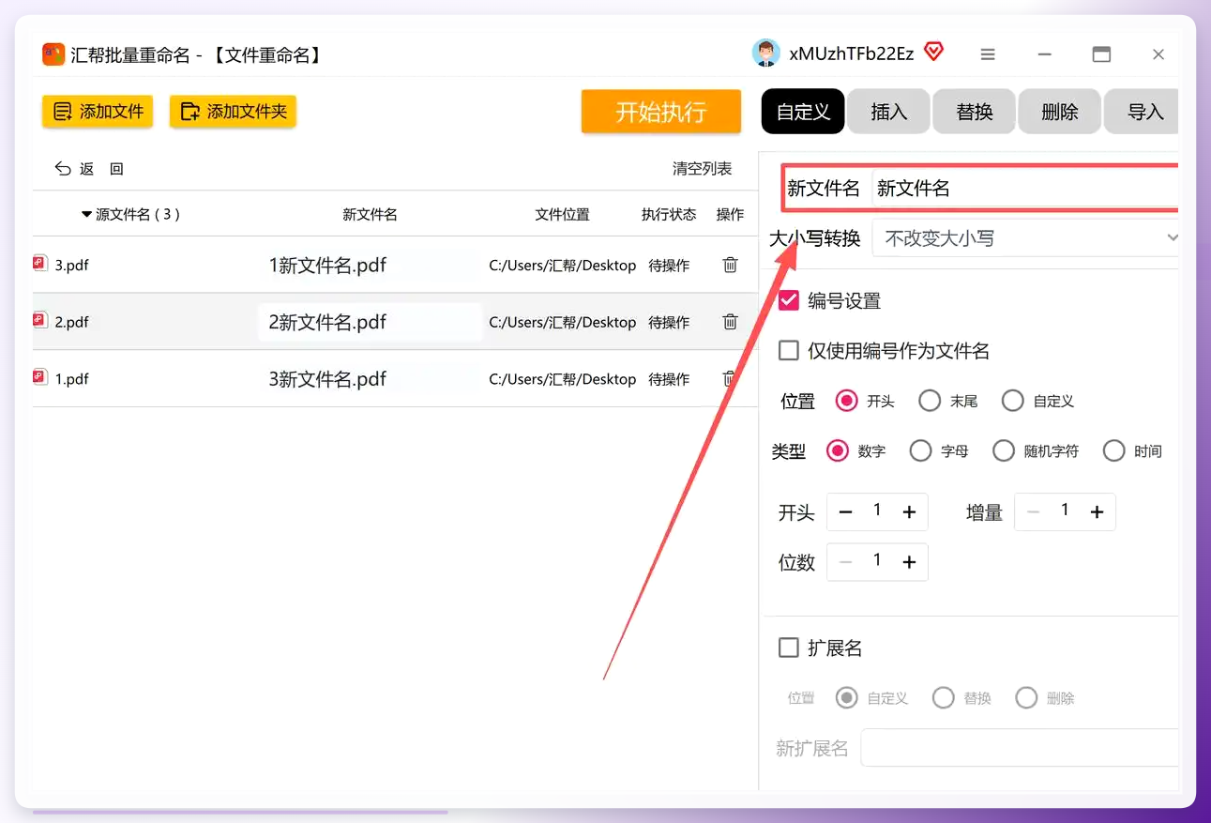Increase the 开头 start number with plus
Screen dimensions: 1211x823
(x=908, y=512)
